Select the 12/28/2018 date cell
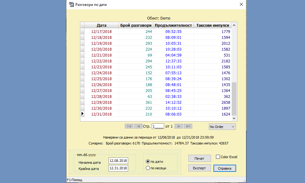Image resolution: width=305 pixels, height=183 pixels. (x=101, y=96)
